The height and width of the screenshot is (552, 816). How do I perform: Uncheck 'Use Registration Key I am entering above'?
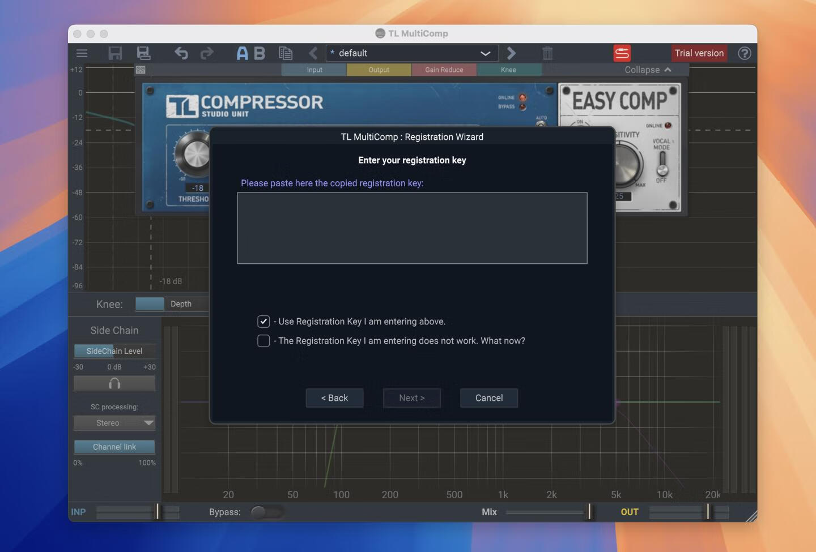(x=263, y=321)
